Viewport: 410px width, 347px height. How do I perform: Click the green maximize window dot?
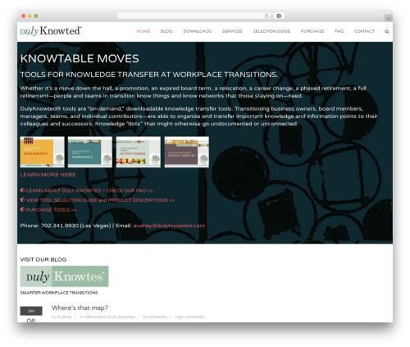36,16
